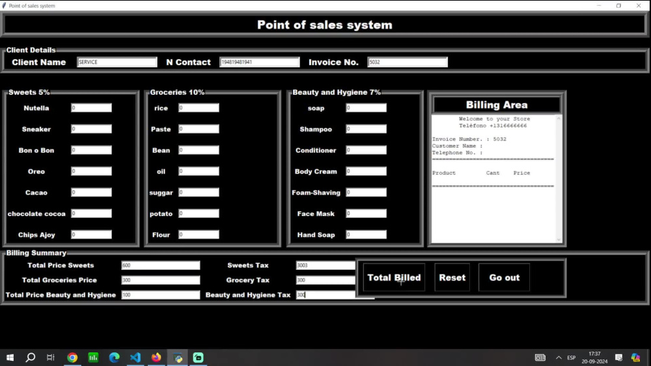Click the Total Price Sweets field
Screen dimensions: 651x366
(161, 265)
